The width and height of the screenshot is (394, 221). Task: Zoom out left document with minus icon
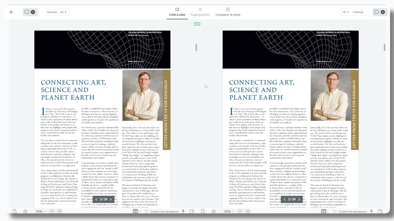pos(52,211)
